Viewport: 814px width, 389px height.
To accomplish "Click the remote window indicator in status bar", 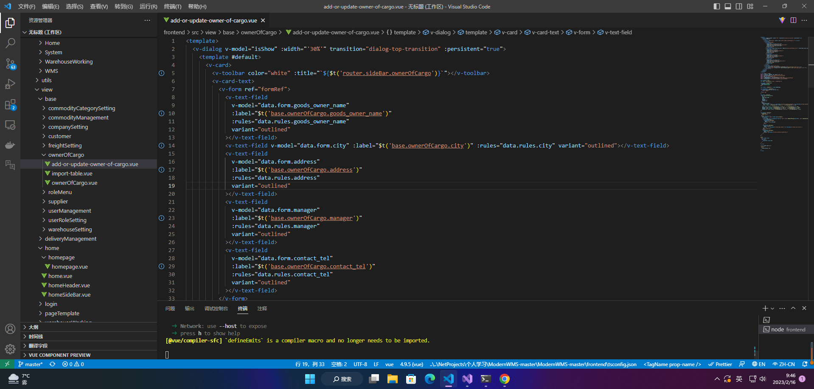I will pyautogui.click(x=7, y=364).
